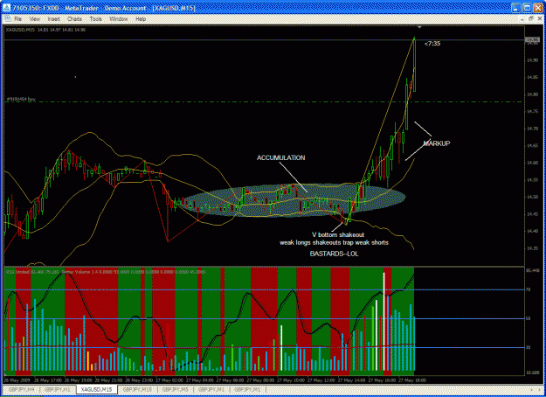This screenshot has height=397, width=546.
Task: Restore down the inner chart window
Action: pos(530,18)
